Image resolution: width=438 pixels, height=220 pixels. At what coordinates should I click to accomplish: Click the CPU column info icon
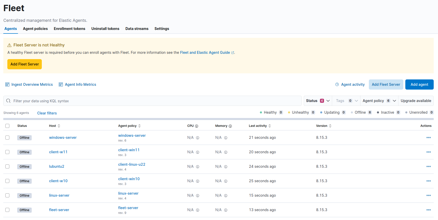coord(197,126)
